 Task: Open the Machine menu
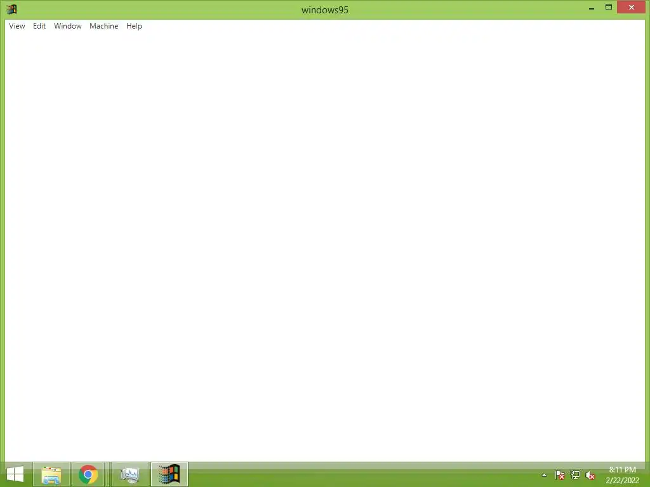pos(103,25)
